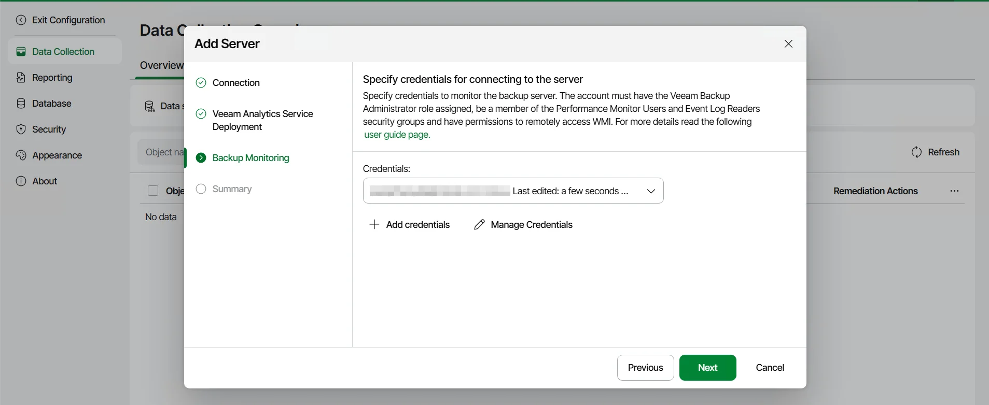The image size is (989, 405).
Task: Click the Previous button
Action: (x=645, y=368)
